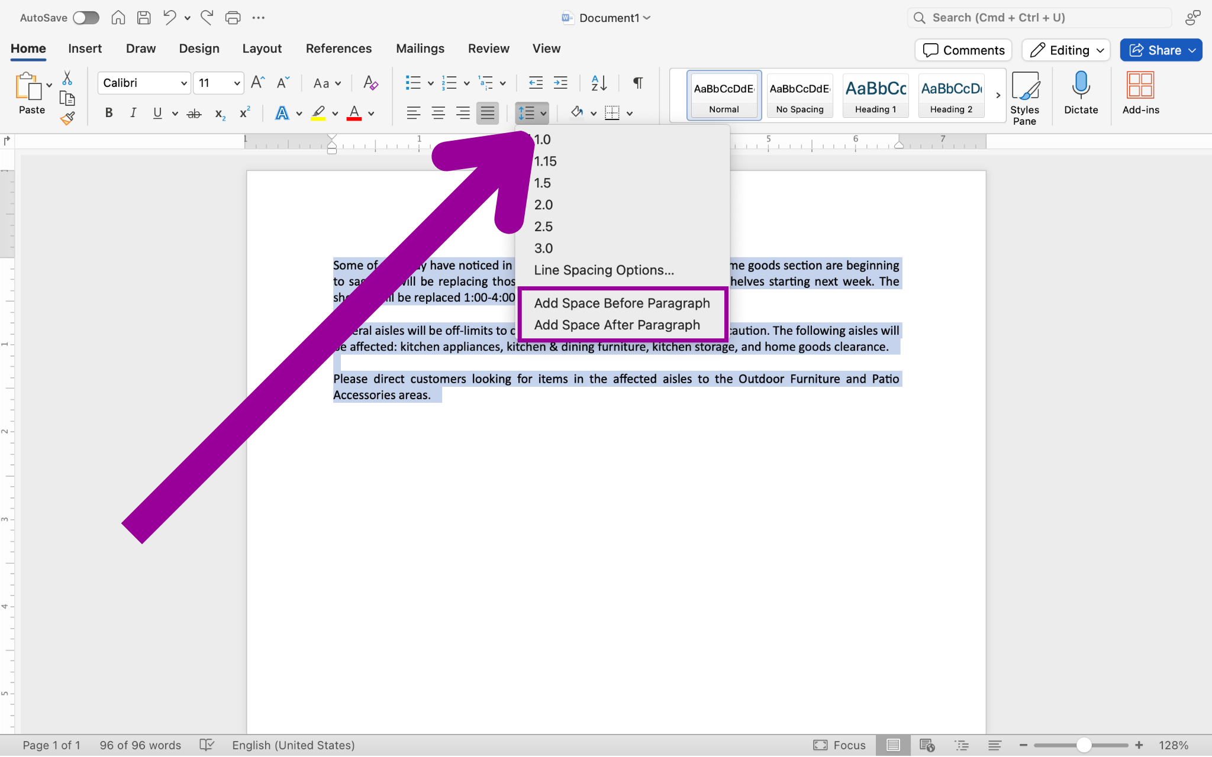Image resolution: width=1212 pixels, height=757 pixels.
Task: Toggle italic formatting
Action: point(133,113)
